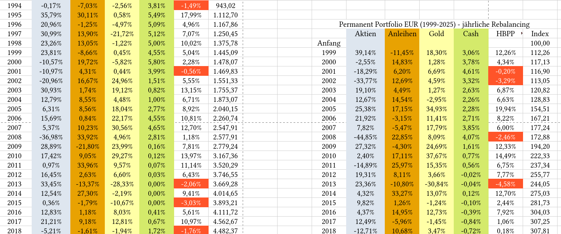Select the Permanent Portfolio EUR title cell
The width and height of the screenshot is (561, 234).
[x=434, y=24]
